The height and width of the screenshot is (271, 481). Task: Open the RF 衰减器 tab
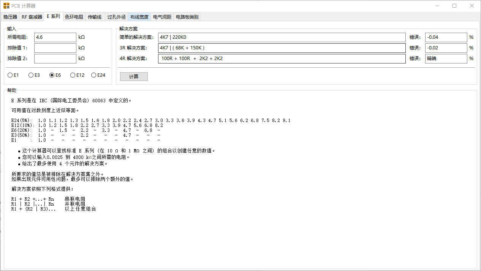coord(32,17)
